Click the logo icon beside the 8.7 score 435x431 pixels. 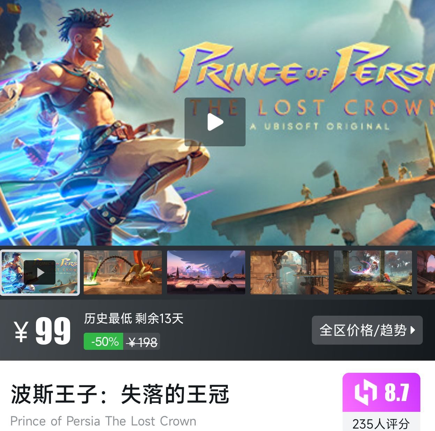pos(366,393)
